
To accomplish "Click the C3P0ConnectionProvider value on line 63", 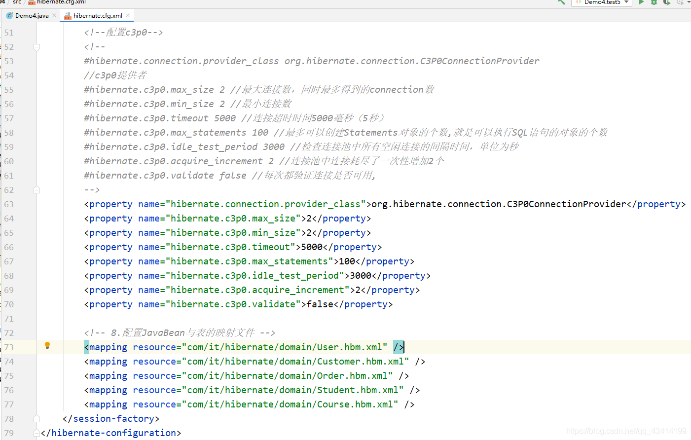I will click(499, 204).
